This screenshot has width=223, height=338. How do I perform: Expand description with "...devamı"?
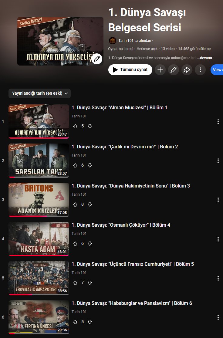coord(204,58)
